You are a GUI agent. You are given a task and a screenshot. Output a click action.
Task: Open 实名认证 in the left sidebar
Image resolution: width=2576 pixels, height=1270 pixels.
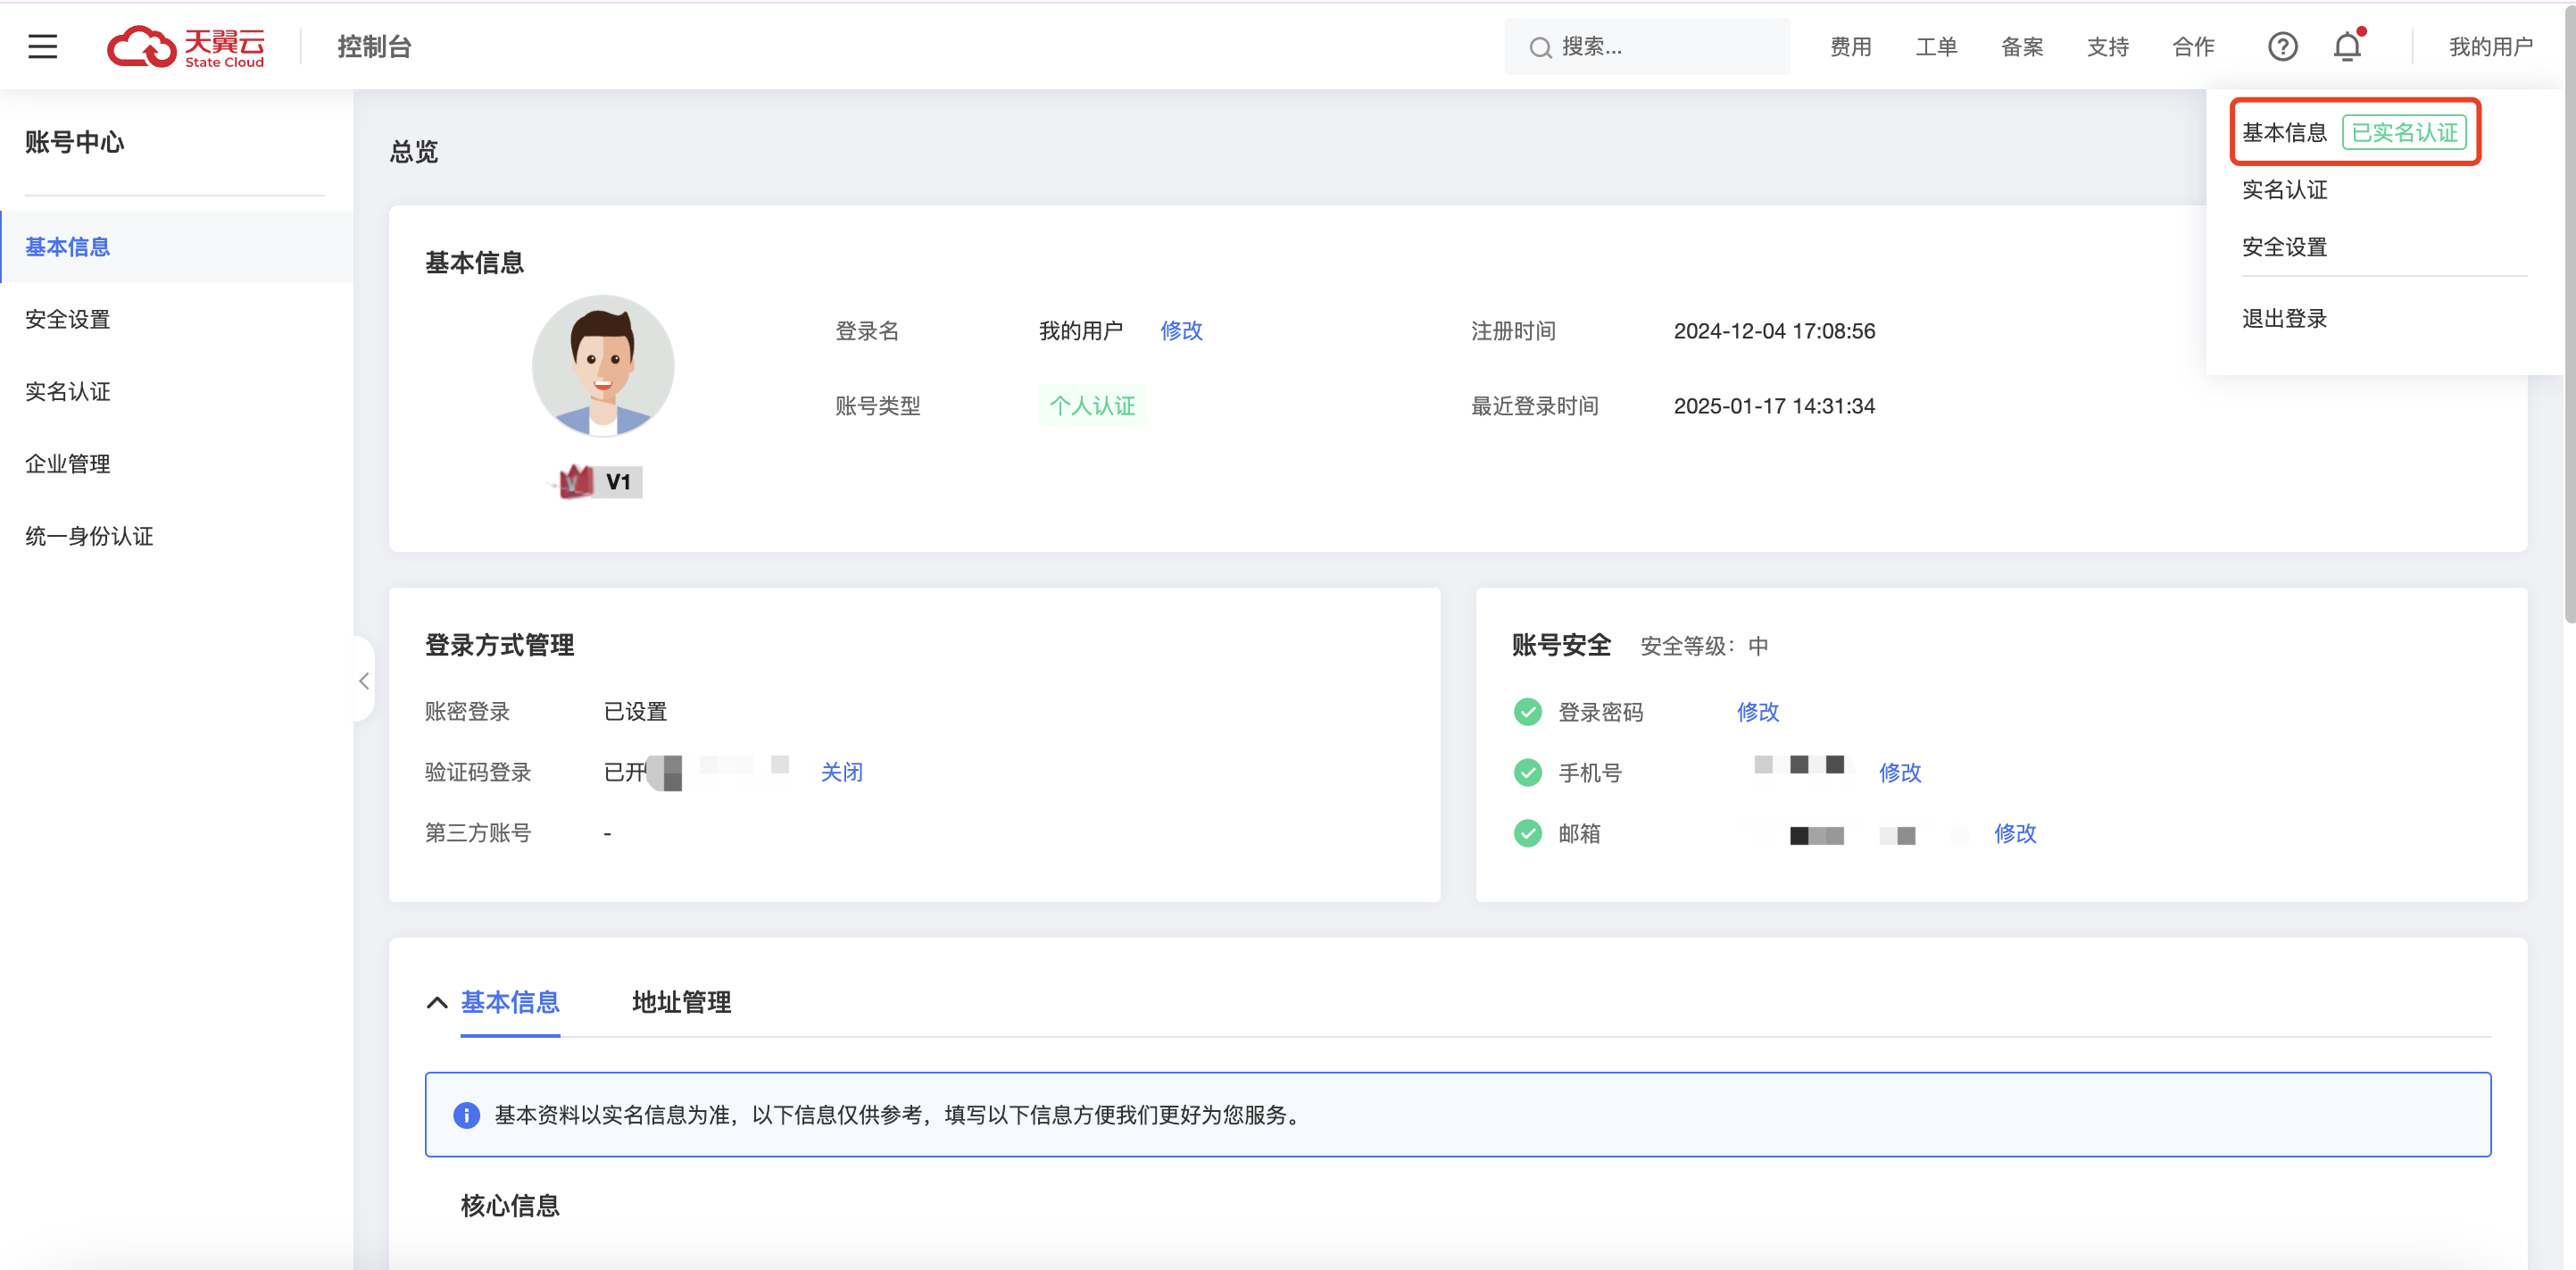pos(177,391)
